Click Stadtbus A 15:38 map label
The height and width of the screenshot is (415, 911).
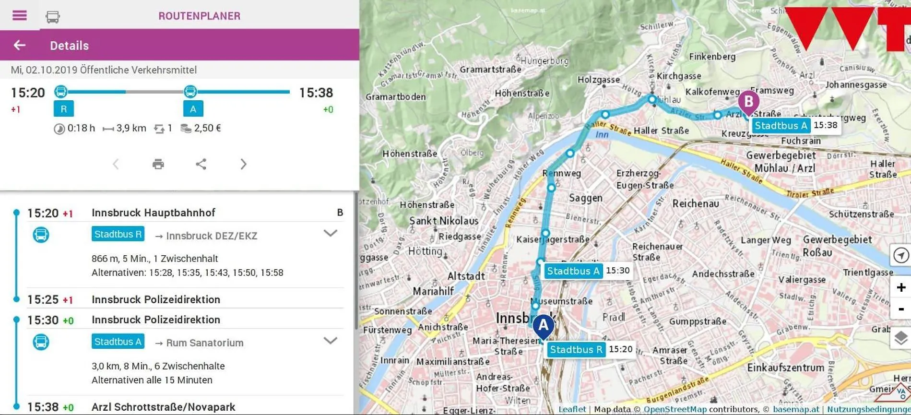[x=796, y=126]
